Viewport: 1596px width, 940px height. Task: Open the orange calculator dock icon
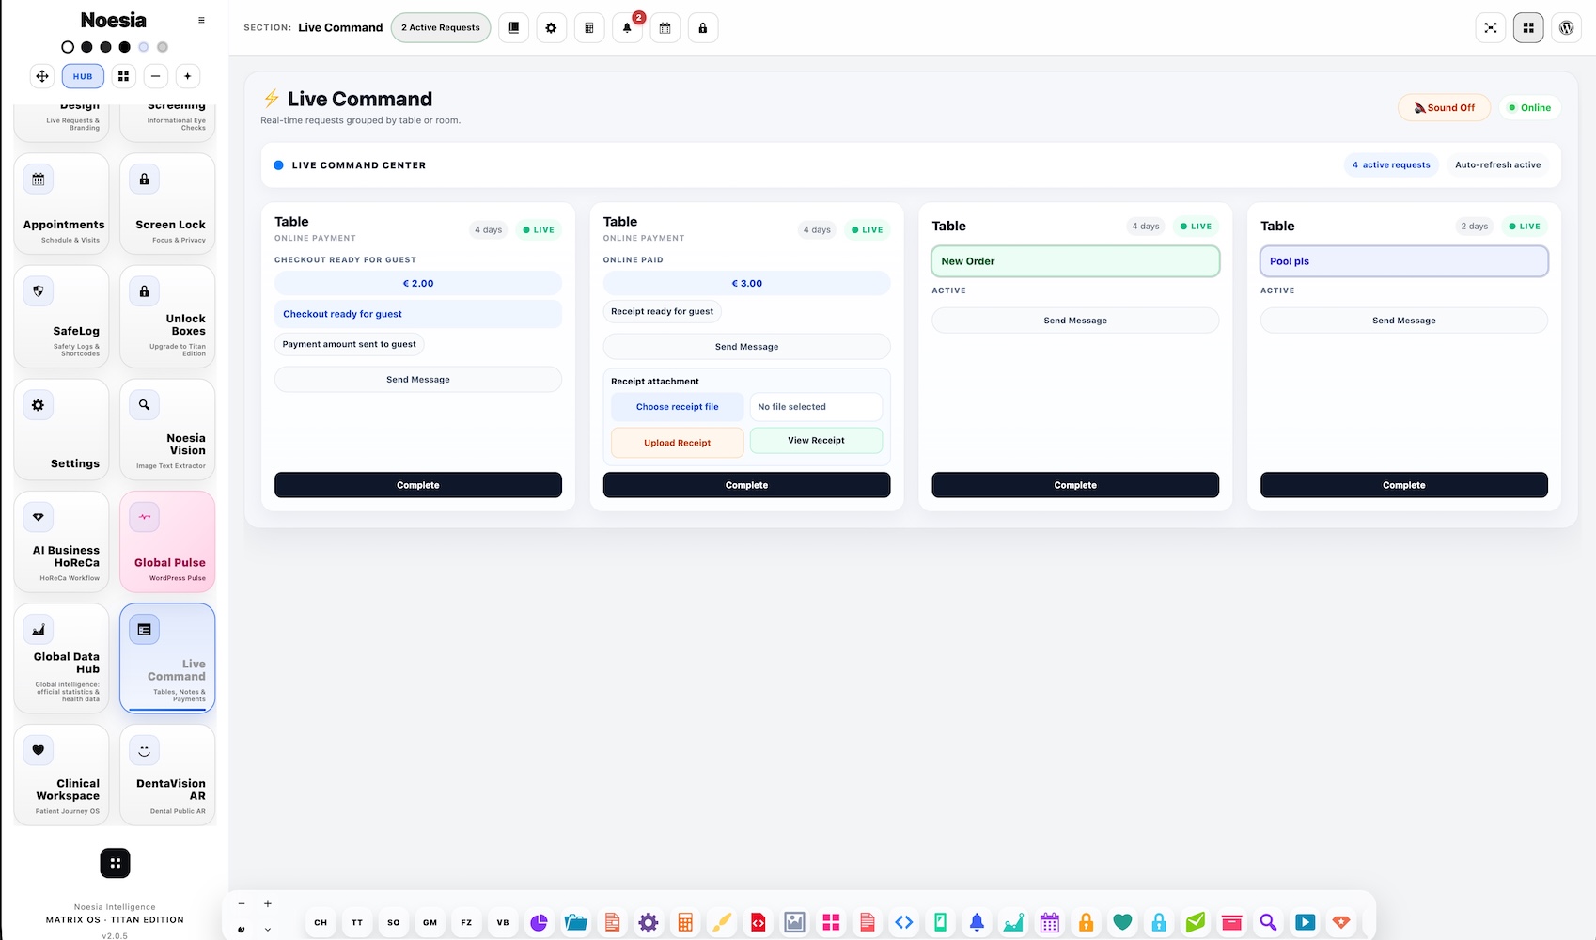pyautogui.click(x=685, y=922)
